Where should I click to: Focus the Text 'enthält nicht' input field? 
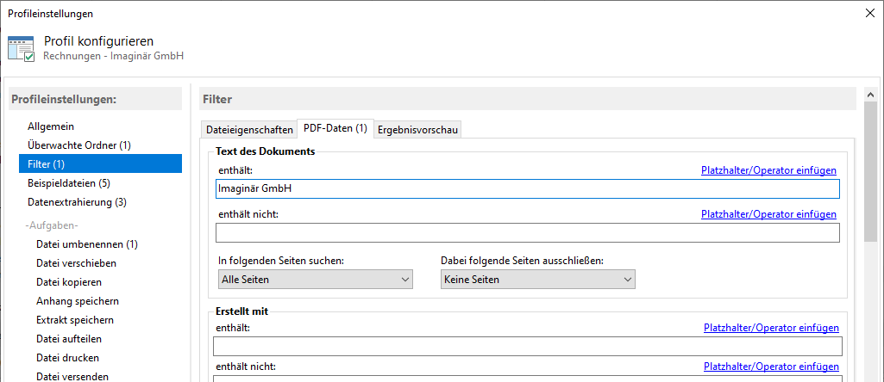pyautogui.click(x=527, y=233)
